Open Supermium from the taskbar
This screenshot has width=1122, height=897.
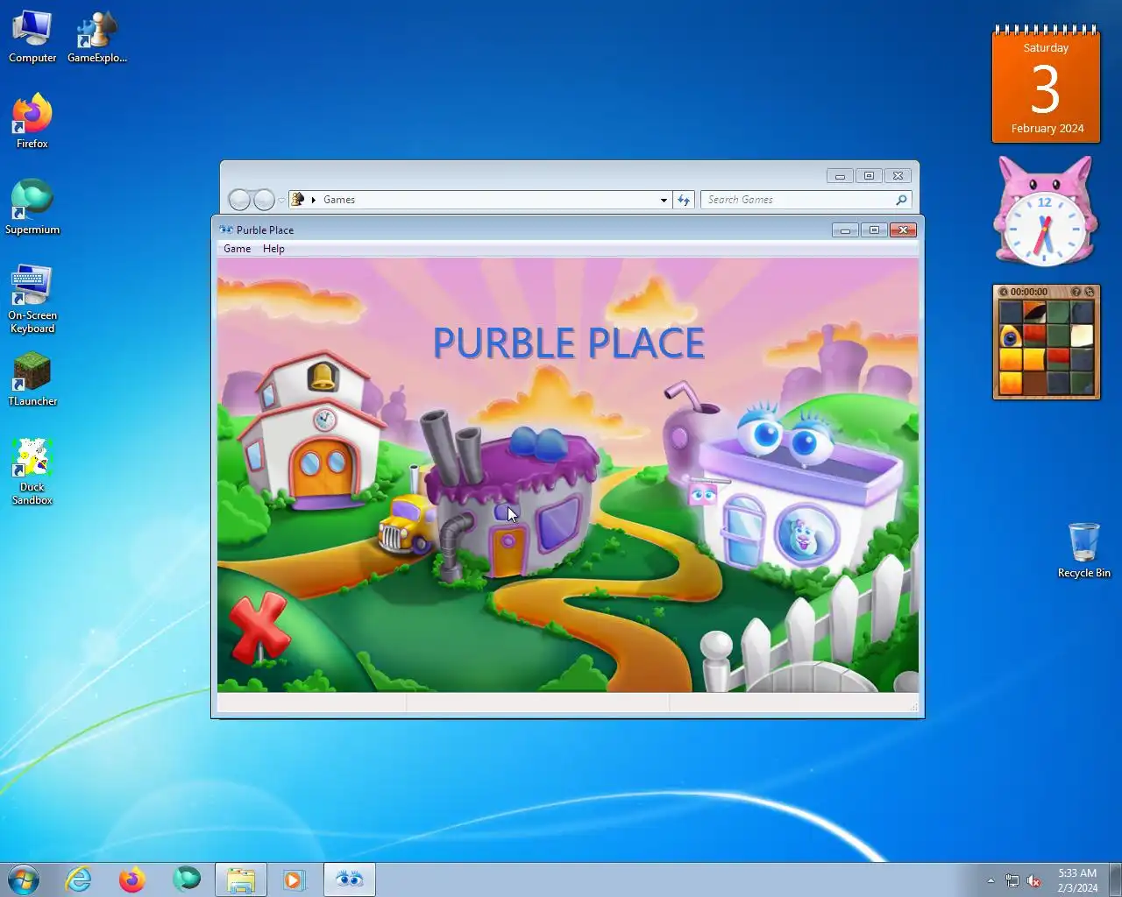(187, 879)
